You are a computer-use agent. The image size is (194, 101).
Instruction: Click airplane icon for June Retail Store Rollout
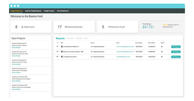point(62,47)
